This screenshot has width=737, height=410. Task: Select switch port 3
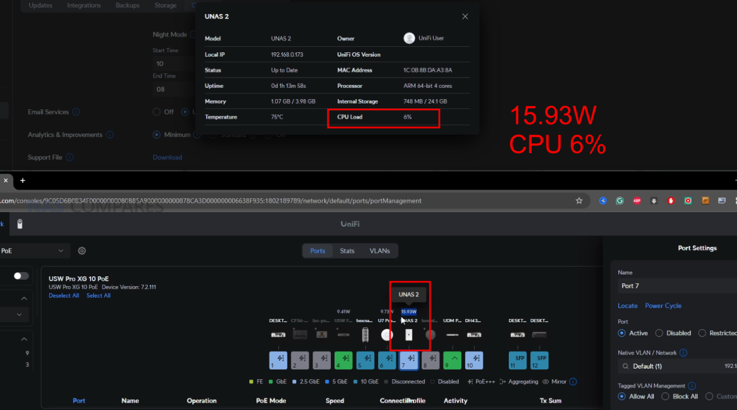(322, 360)
